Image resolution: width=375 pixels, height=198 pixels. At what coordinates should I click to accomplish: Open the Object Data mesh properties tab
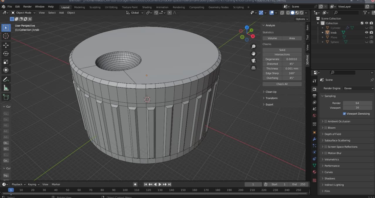click(x=314, y=166)
